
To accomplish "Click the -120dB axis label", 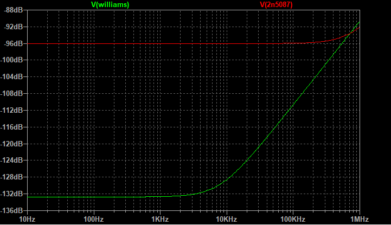I will tap(12, 144).
